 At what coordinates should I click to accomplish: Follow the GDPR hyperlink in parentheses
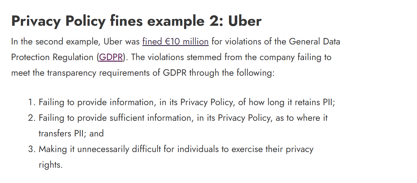(x=111, y=57)
